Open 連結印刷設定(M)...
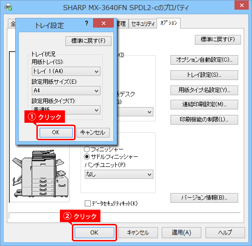The width and height of the screenshot is (252, 246). (x=204, y=104)
